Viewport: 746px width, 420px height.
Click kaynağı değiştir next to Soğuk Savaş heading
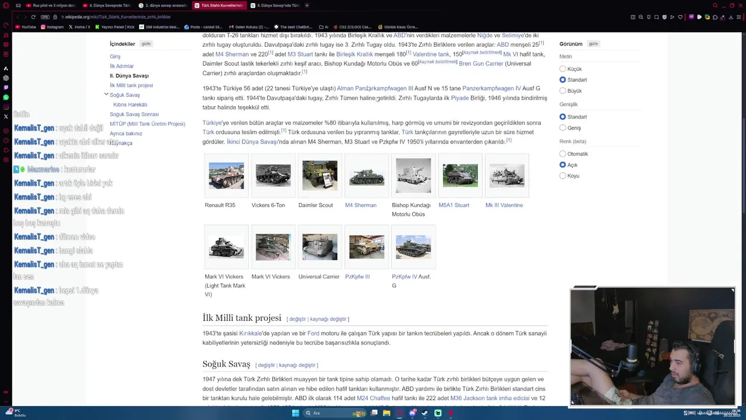tap(297, 365)
